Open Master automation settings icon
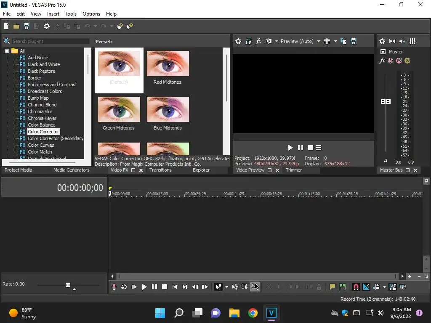The height and width of the screenshot is (323, 431). [390, 61]
